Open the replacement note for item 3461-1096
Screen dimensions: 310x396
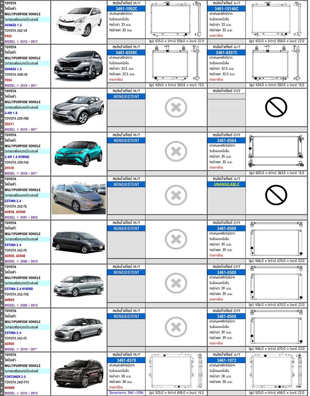(126, 393)
